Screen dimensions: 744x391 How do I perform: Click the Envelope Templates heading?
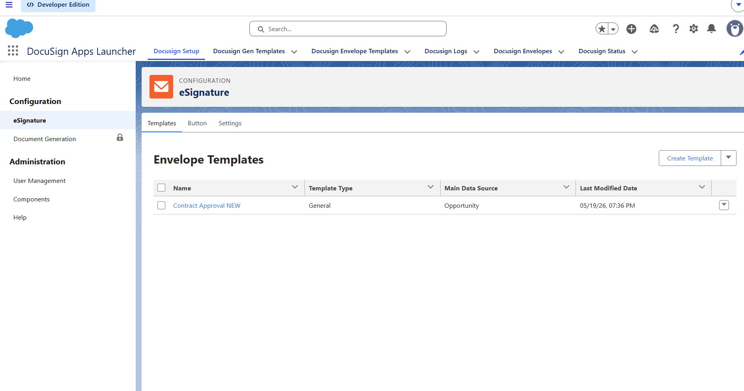(209, 160)
